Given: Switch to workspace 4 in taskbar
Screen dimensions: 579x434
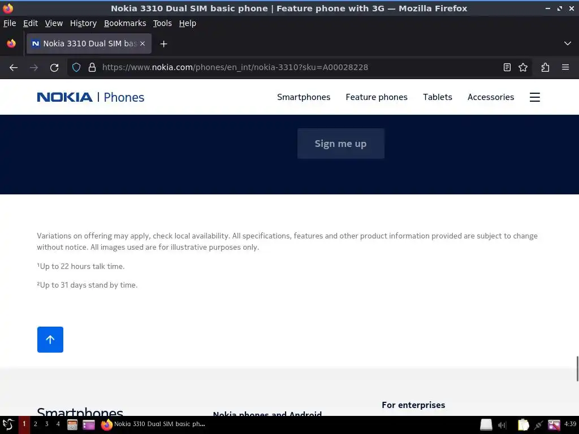Looking at the screenshot, I should [x=58, y=424].
